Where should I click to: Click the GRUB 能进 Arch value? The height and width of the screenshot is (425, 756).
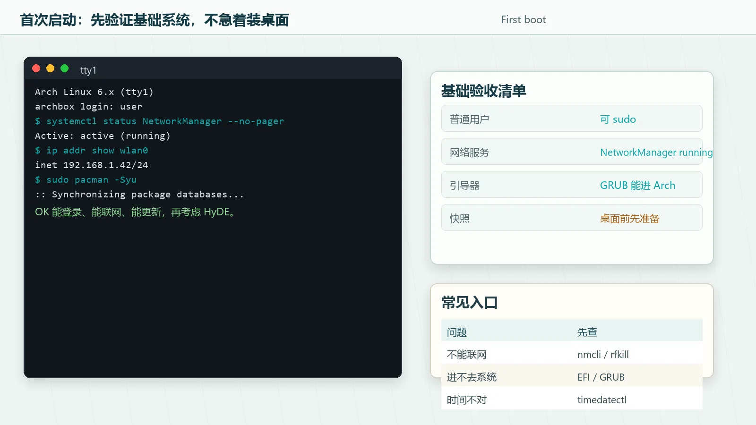tap(638, 185)
